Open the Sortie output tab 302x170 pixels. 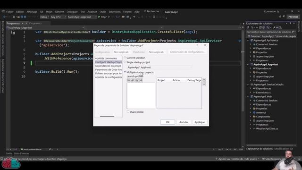pos(9,153)
